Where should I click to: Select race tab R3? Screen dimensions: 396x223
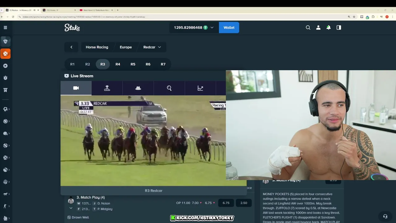pos(103,64)
